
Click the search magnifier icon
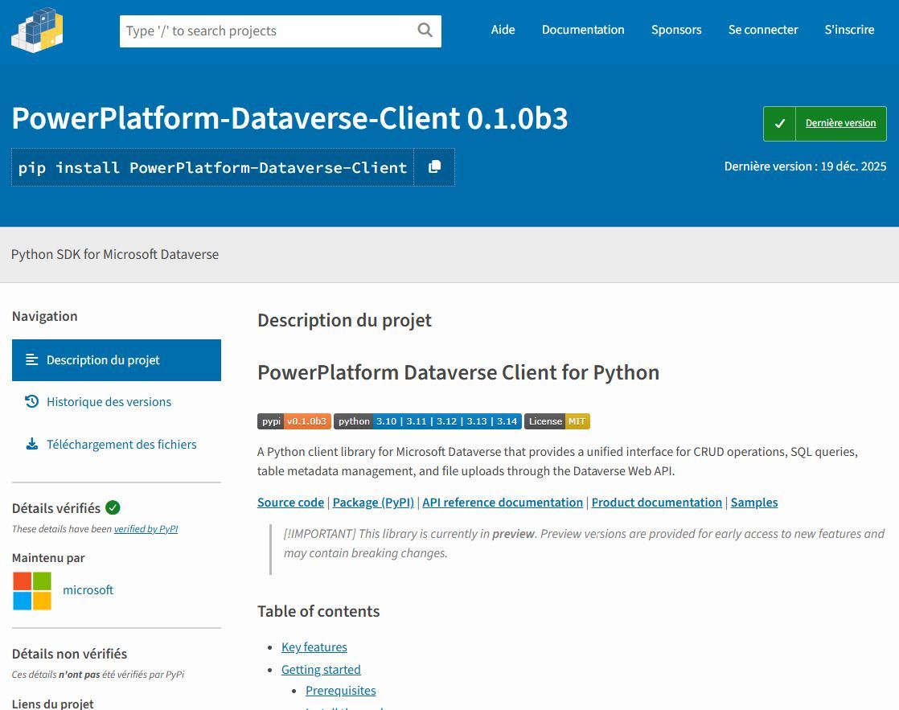pyautogui.click(x=425, y=30)
